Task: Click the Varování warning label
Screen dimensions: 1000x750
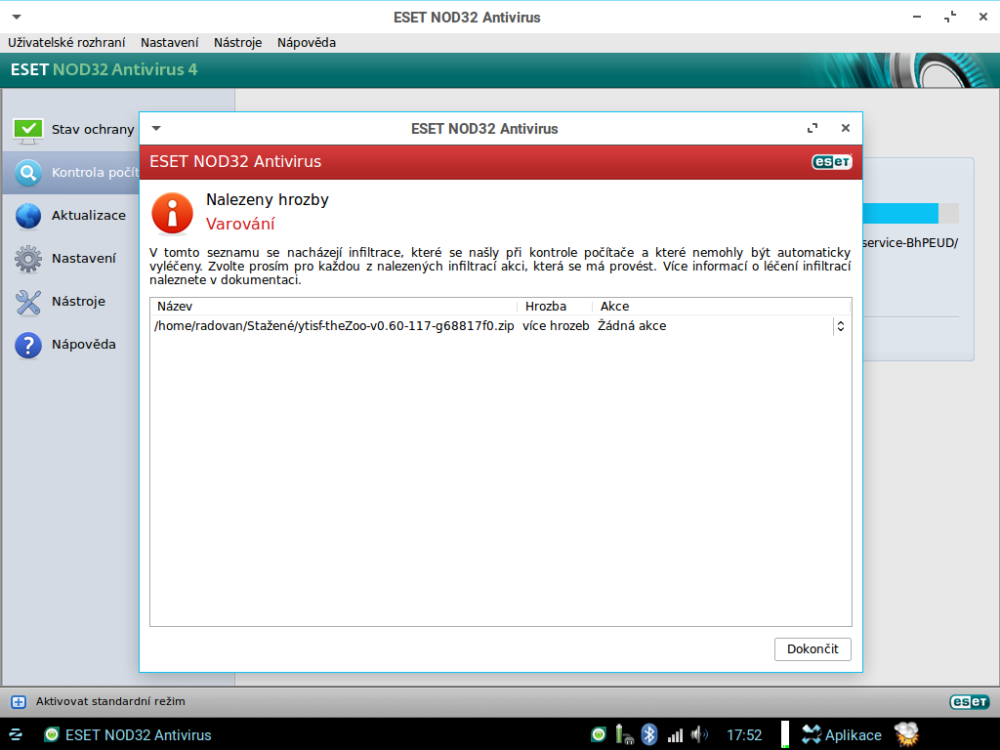Action: pyautogui.click(x=240, y=224)
